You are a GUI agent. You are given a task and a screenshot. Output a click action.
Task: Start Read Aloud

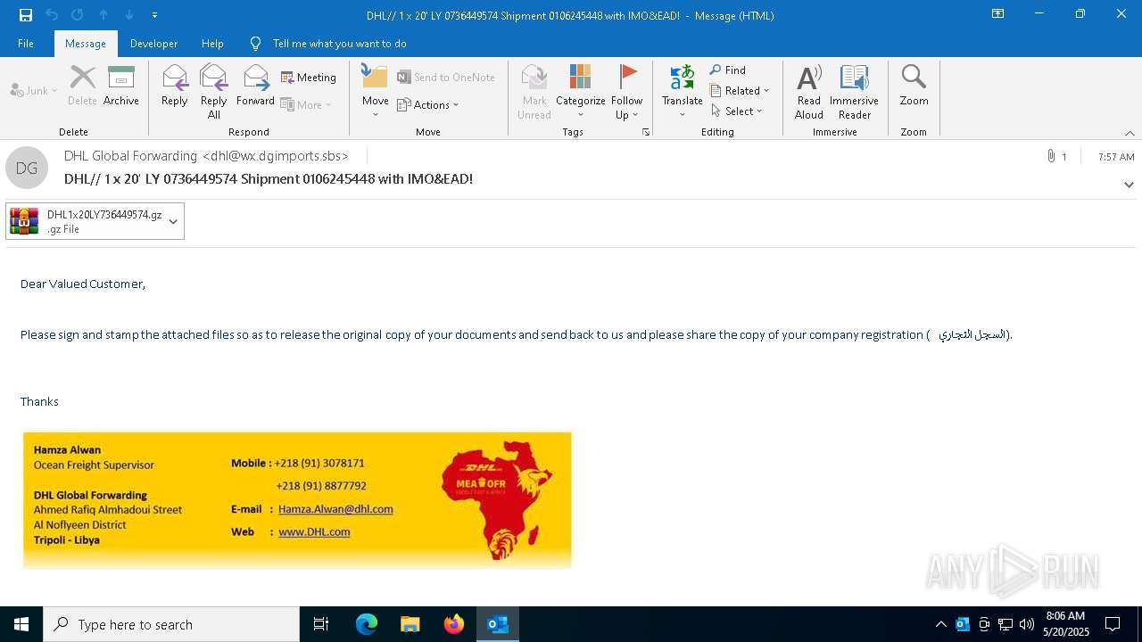pyautogui.click(x=809, y=91)
